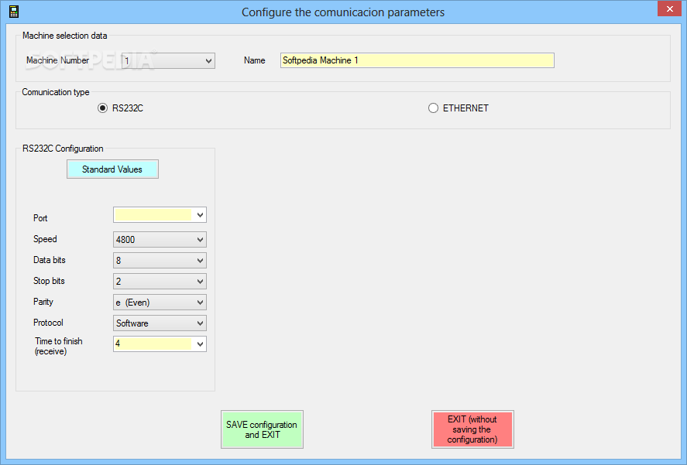
Task: Click the 'Port' label
Action: point(40,218)
